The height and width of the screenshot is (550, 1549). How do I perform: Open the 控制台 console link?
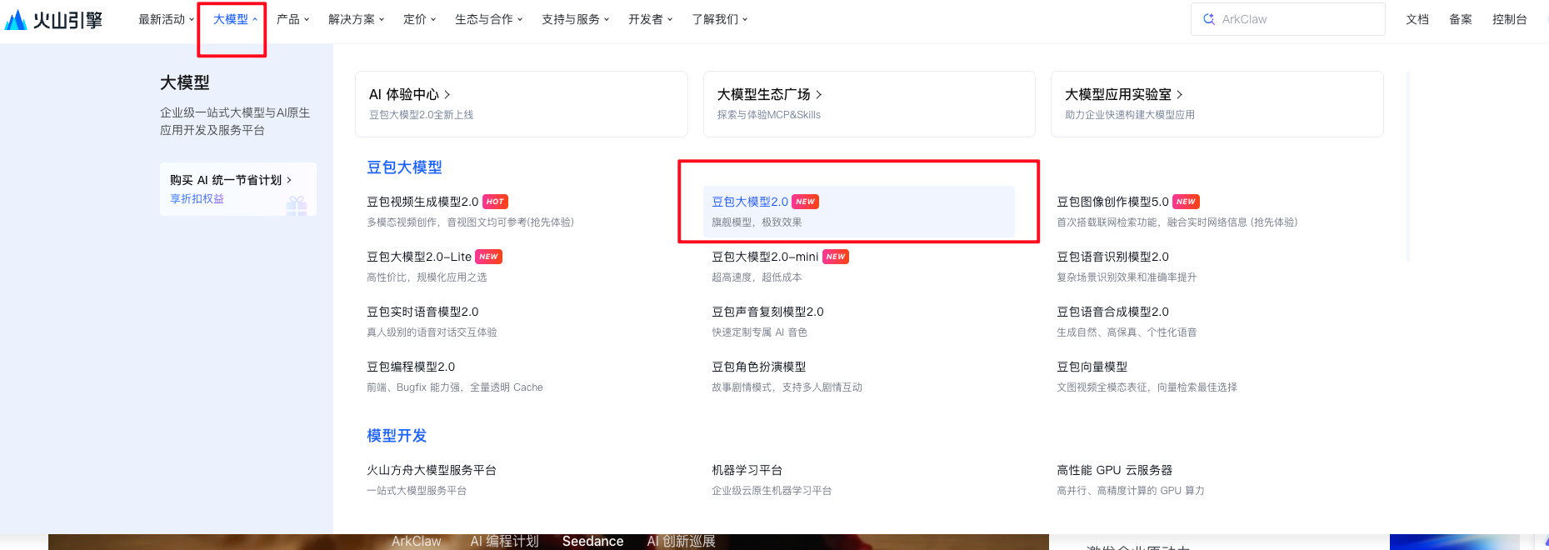pos(1509,19)
